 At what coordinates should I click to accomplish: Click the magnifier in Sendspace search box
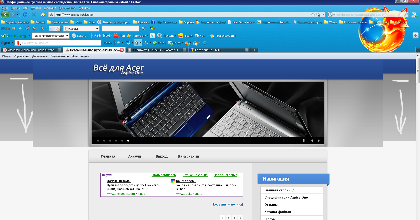pos(405,14)
